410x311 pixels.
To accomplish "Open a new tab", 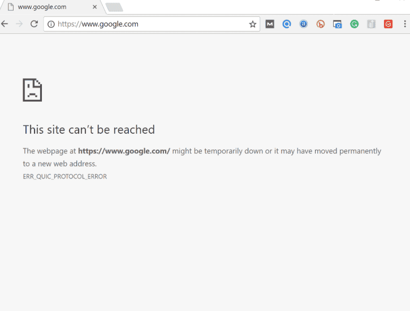I will tap(114, 7).
